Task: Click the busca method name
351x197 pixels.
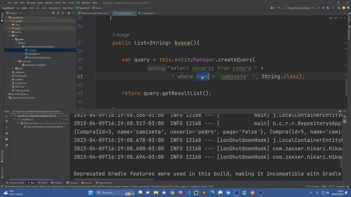Action: point(182,43)
